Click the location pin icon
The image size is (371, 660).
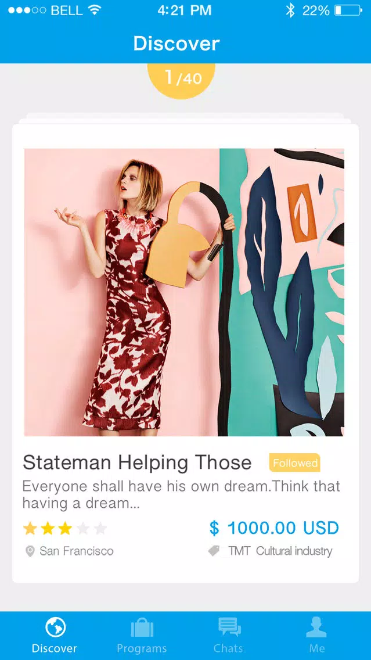tap(30, 551)
